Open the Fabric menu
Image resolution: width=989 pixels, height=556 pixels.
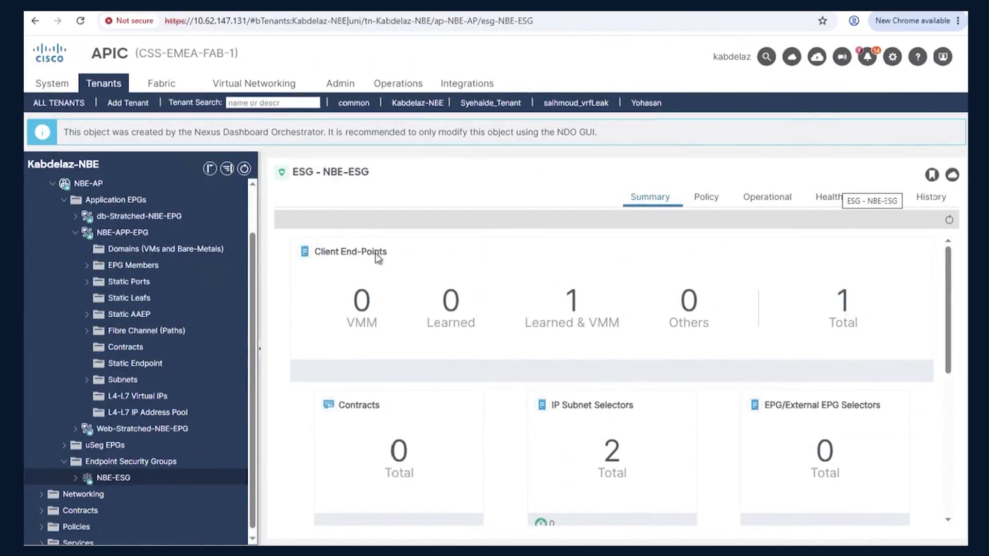(161, 83)
